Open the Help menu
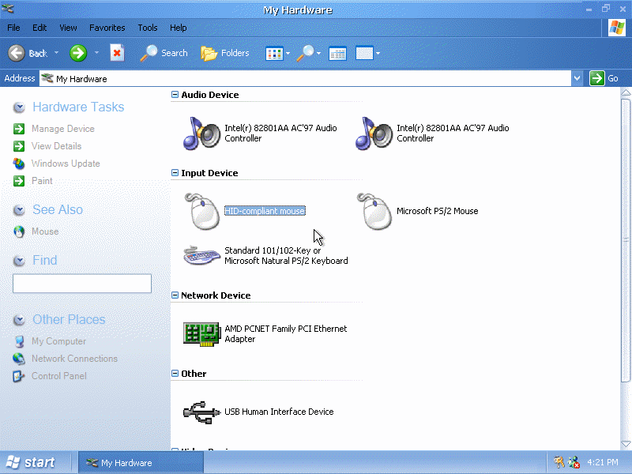Screen dimensions: 632x474 (x=179, y=28)
